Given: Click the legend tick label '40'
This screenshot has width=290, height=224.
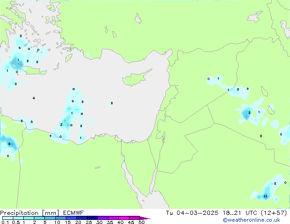Looking at the screenshot, I should click(x=120, y=222).
